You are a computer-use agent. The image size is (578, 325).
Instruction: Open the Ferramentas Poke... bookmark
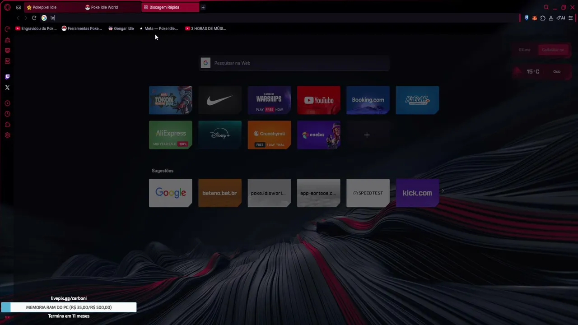82,28
